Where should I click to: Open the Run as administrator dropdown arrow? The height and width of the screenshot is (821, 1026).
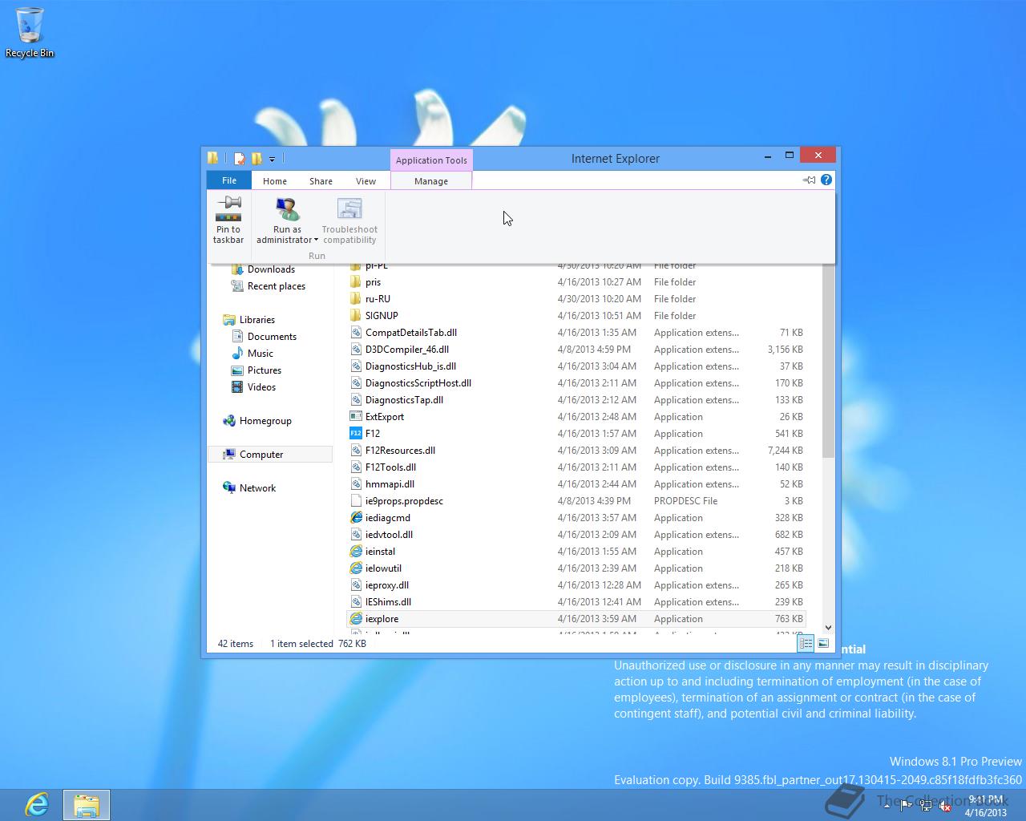point(316,240)
